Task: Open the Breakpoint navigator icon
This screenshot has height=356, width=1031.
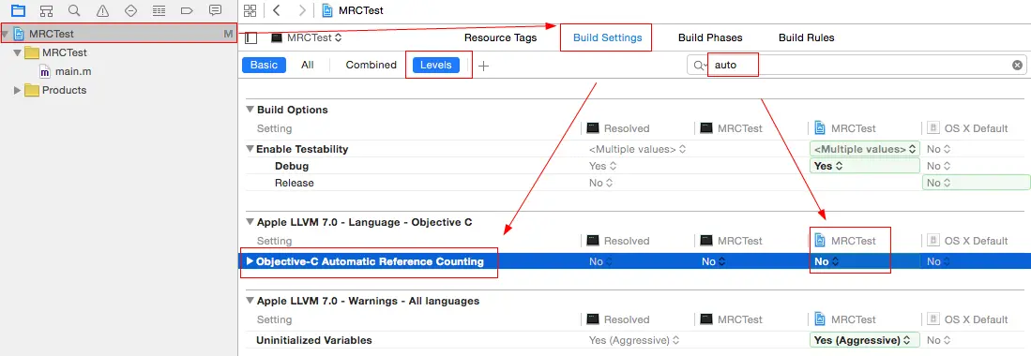Action: point(186,10)
